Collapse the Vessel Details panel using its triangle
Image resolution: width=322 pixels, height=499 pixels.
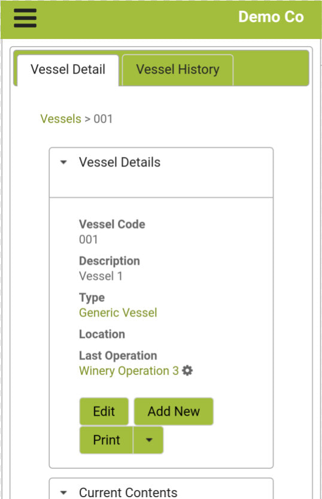coord(63,162)
